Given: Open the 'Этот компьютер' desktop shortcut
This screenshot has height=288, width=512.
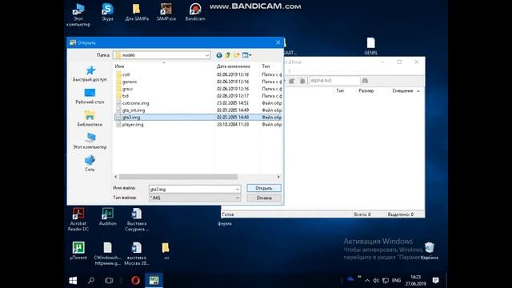Looking at the screenshot, I should (78, 14).
